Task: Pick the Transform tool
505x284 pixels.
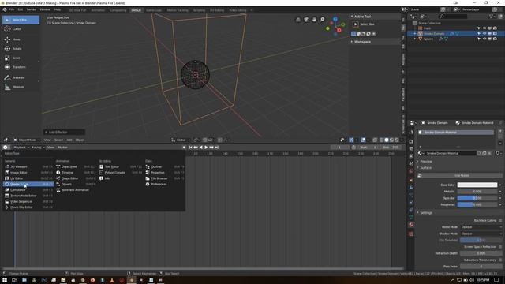Action: tap(21, 67)
